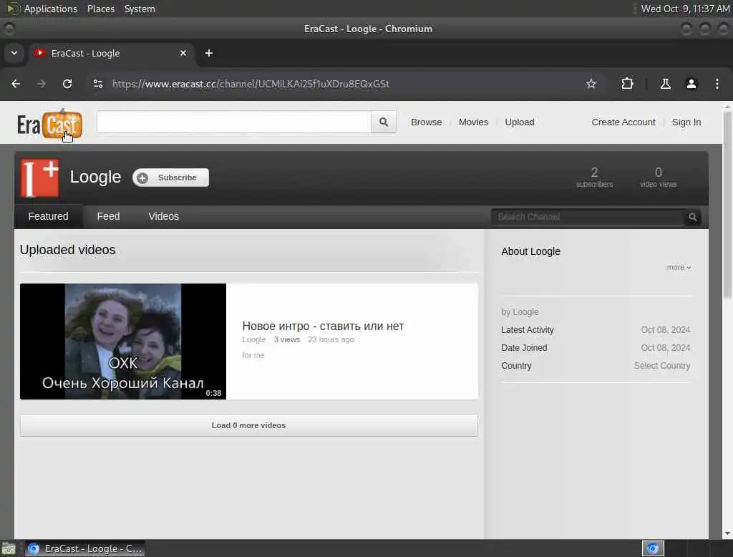Click the Applications menu icon in top panel
733x557 pixels.
(x=13, y=9)
